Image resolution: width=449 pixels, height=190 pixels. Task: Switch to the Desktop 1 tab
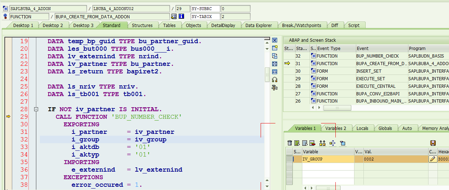click(x=23, y=25)
